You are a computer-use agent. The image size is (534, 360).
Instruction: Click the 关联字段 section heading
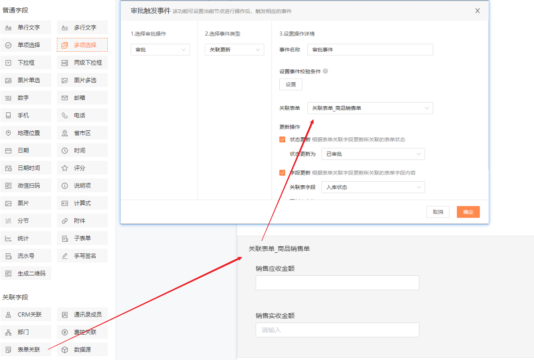point(15,298)
